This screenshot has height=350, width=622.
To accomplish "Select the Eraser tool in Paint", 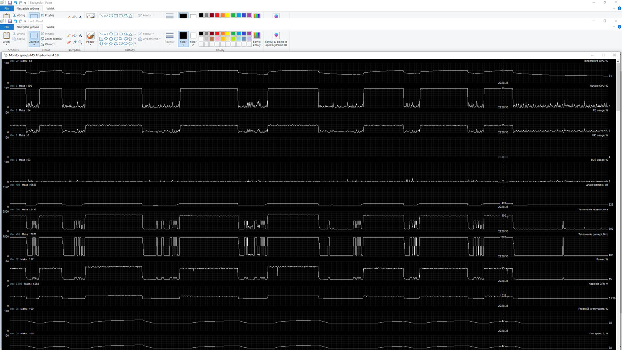I will tap(69, 42).
